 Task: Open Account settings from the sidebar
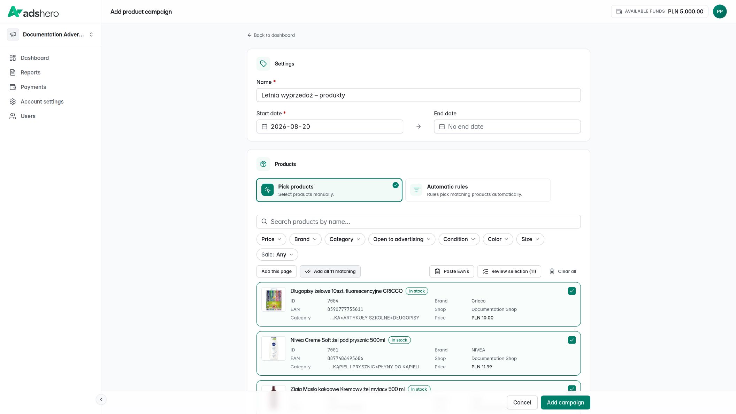click(42, 102)
